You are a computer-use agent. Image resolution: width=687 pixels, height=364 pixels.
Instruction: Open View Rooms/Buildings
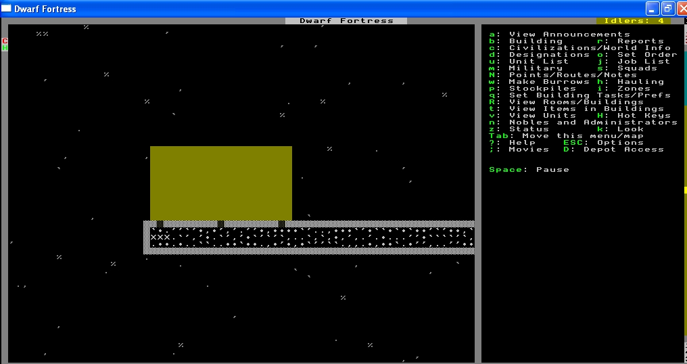point(567,102)
